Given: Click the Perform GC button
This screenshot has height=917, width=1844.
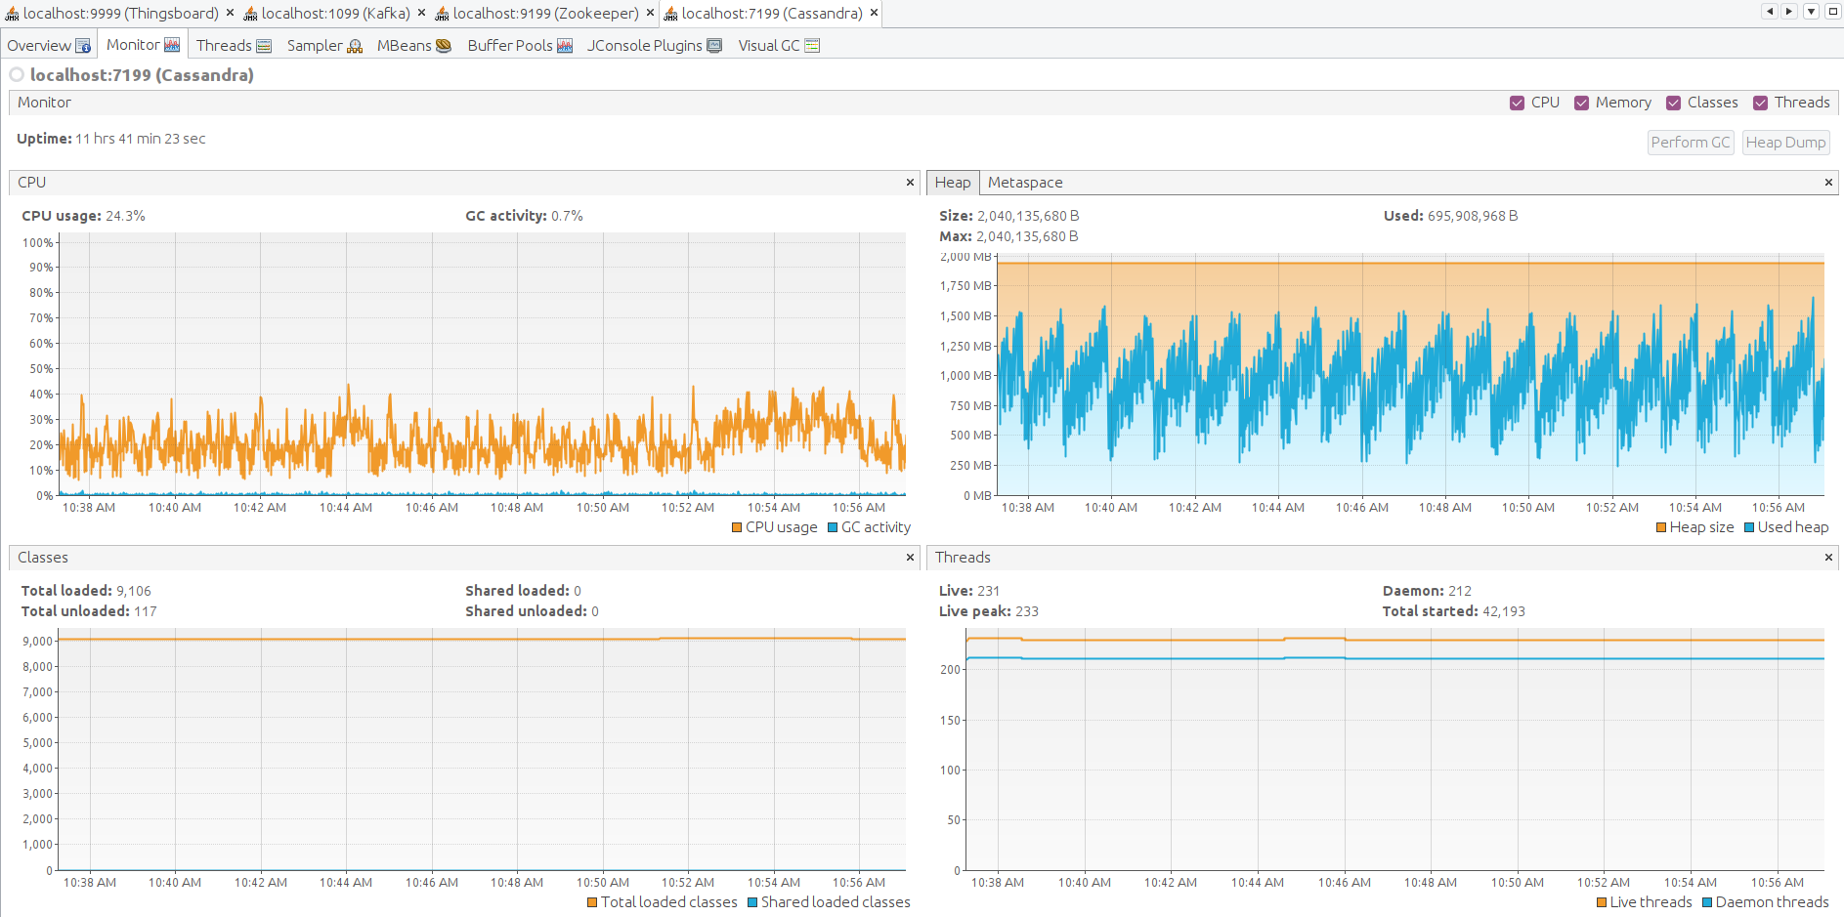Looking at the screenshot, I should pos(1690,143).
